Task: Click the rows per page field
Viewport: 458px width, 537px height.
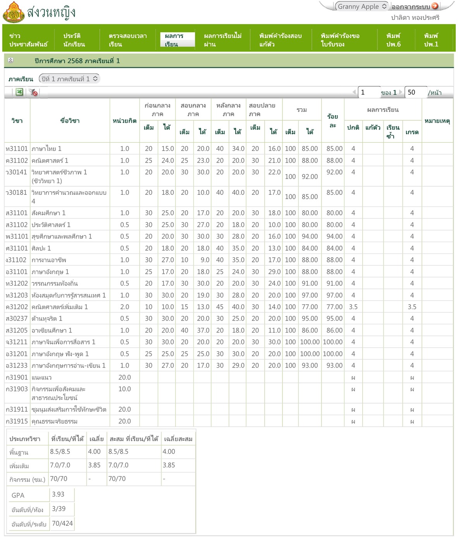Action: click(415, 92)
